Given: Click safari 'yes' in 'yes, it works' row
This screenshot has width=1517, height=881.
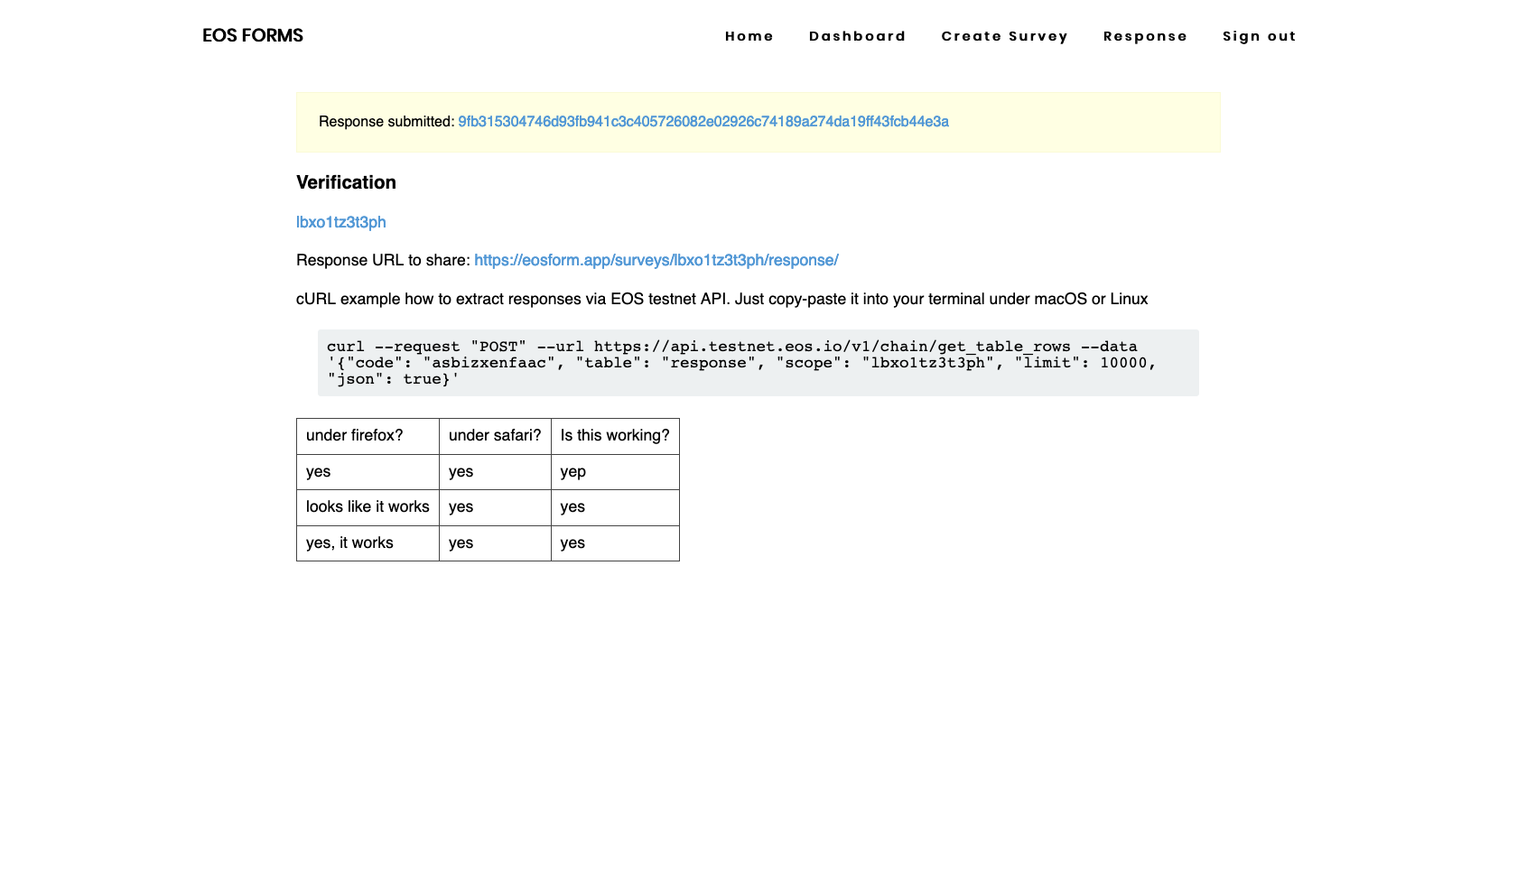Looking at the screenshot, I should [495, 543].
